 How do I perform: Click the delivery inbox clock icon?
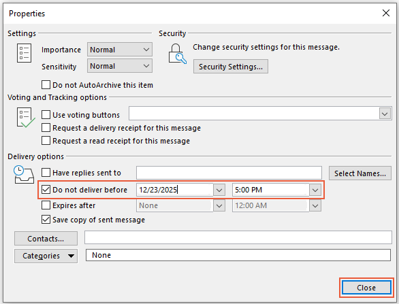click(24, 174)
